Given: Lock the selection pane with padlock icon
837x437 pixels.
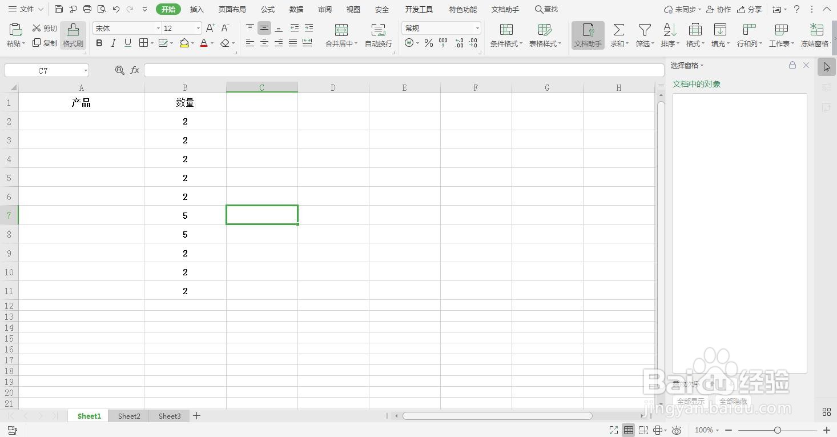Looking at the screenshot, I should coord(792,65).
